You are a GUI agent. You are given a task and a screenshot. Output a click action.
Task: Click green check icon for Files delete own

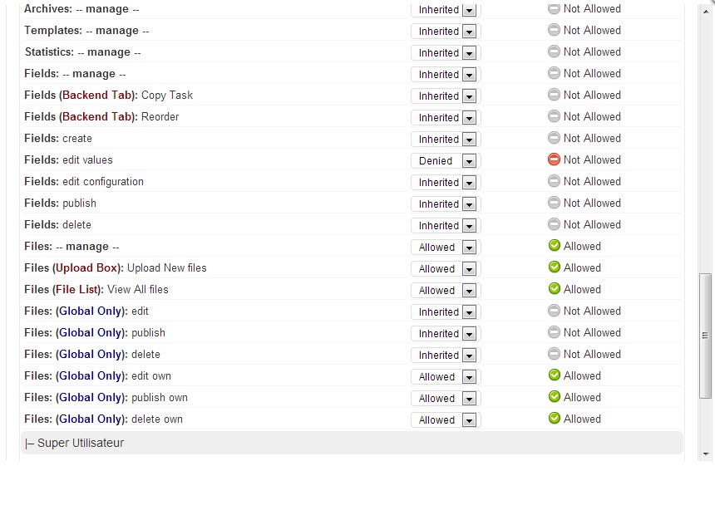pyautogui.click(x=554, y=419)
